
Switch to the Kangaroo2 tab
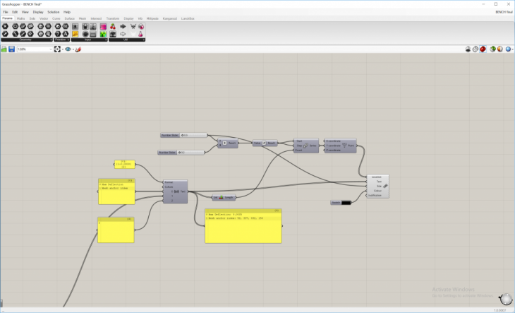pos(170,18)
